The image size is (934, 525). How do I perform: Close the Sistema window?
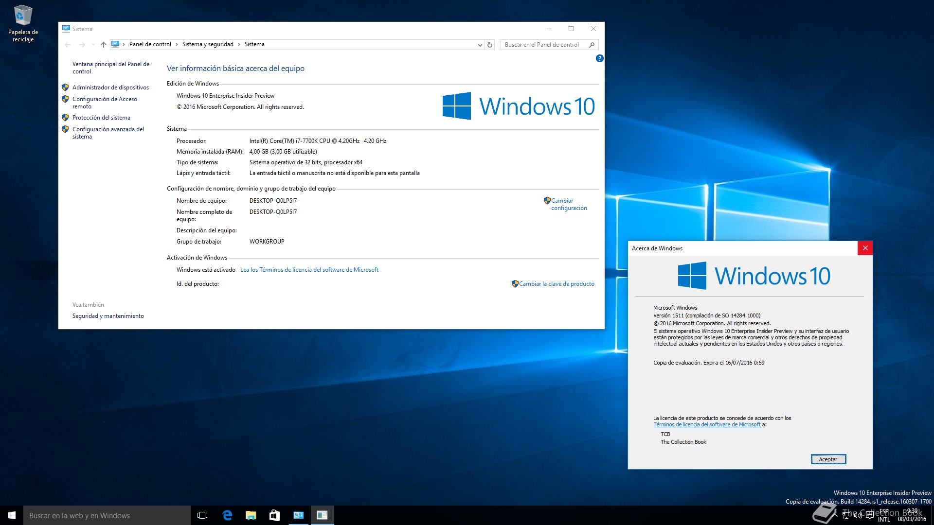click(593, 29)
